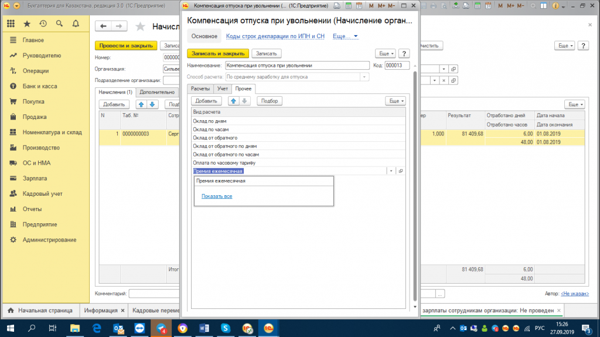
Task: Open TeamViewer from the taskbar
Action: click(x=139, y=328)
